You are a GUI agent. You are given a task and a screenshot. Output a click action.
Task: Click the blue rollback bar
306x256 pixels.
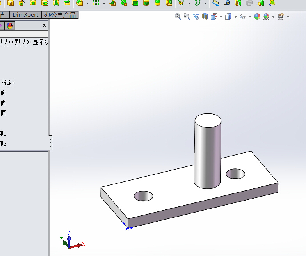(x=24, y=151)
